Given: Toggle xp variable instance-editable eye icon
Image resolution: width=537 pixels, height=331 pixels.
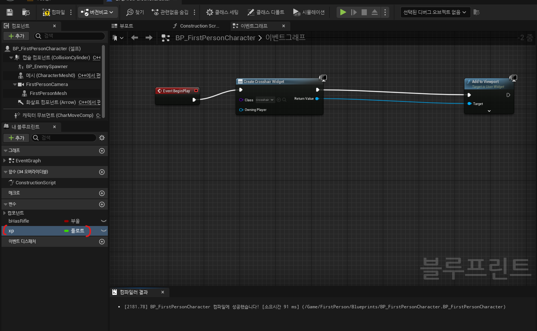Looking at the screenshot, I should [104, 231].
